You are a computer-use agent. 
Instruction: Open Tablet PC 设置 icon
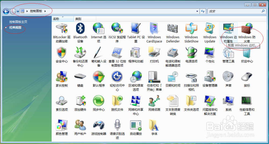136,28
